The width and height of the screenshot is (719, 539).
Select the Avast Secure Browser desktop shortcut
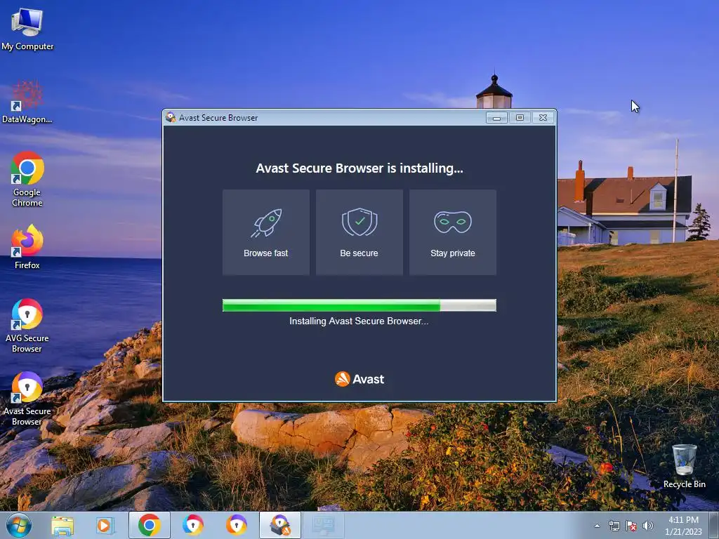(x=27, y=399)
